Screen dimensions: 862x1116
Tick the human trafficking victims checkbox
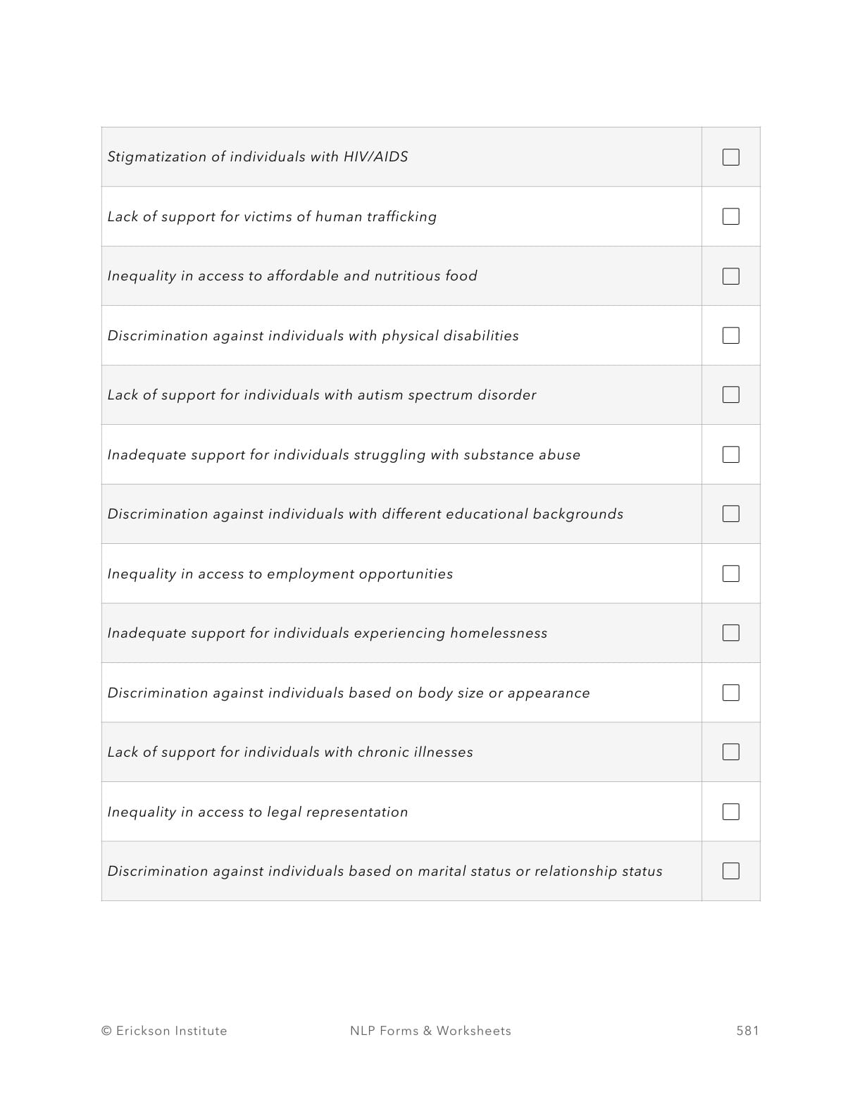[730, 216]
